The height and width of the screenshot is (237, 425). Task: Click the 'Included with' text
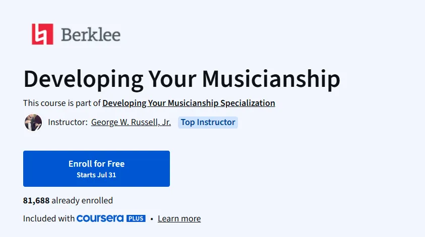49,218
